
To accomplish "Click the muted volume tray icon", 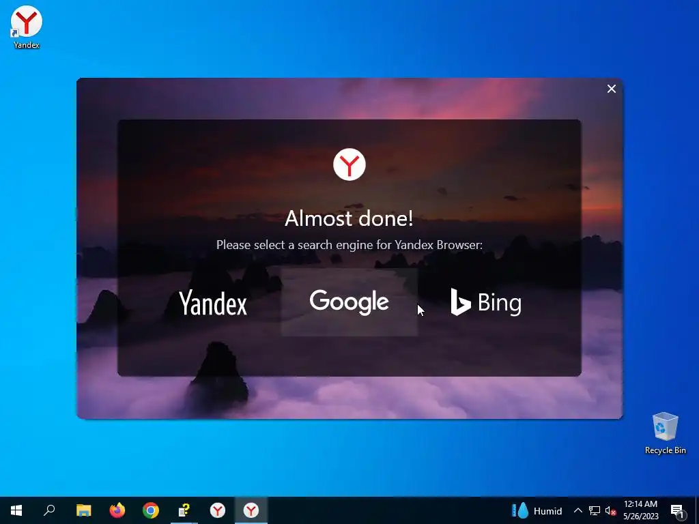I will (610, 510).
